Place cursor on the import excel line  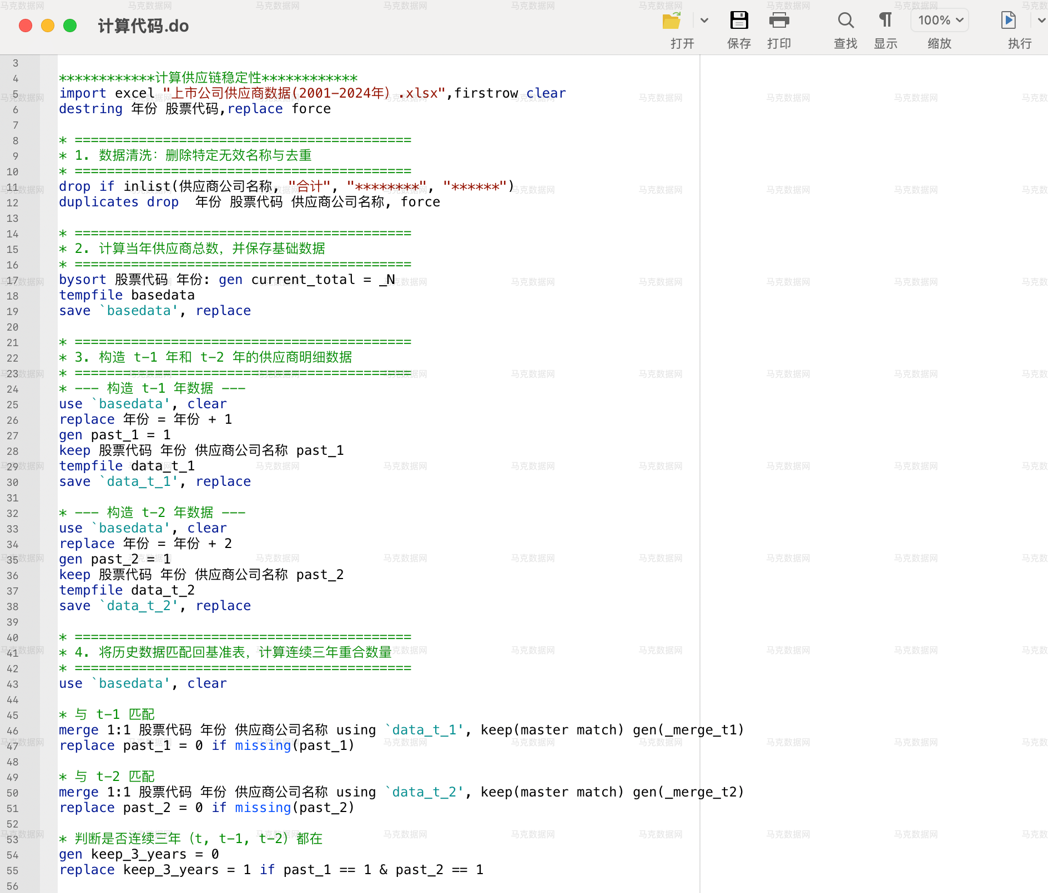click(x=312, y=93)
